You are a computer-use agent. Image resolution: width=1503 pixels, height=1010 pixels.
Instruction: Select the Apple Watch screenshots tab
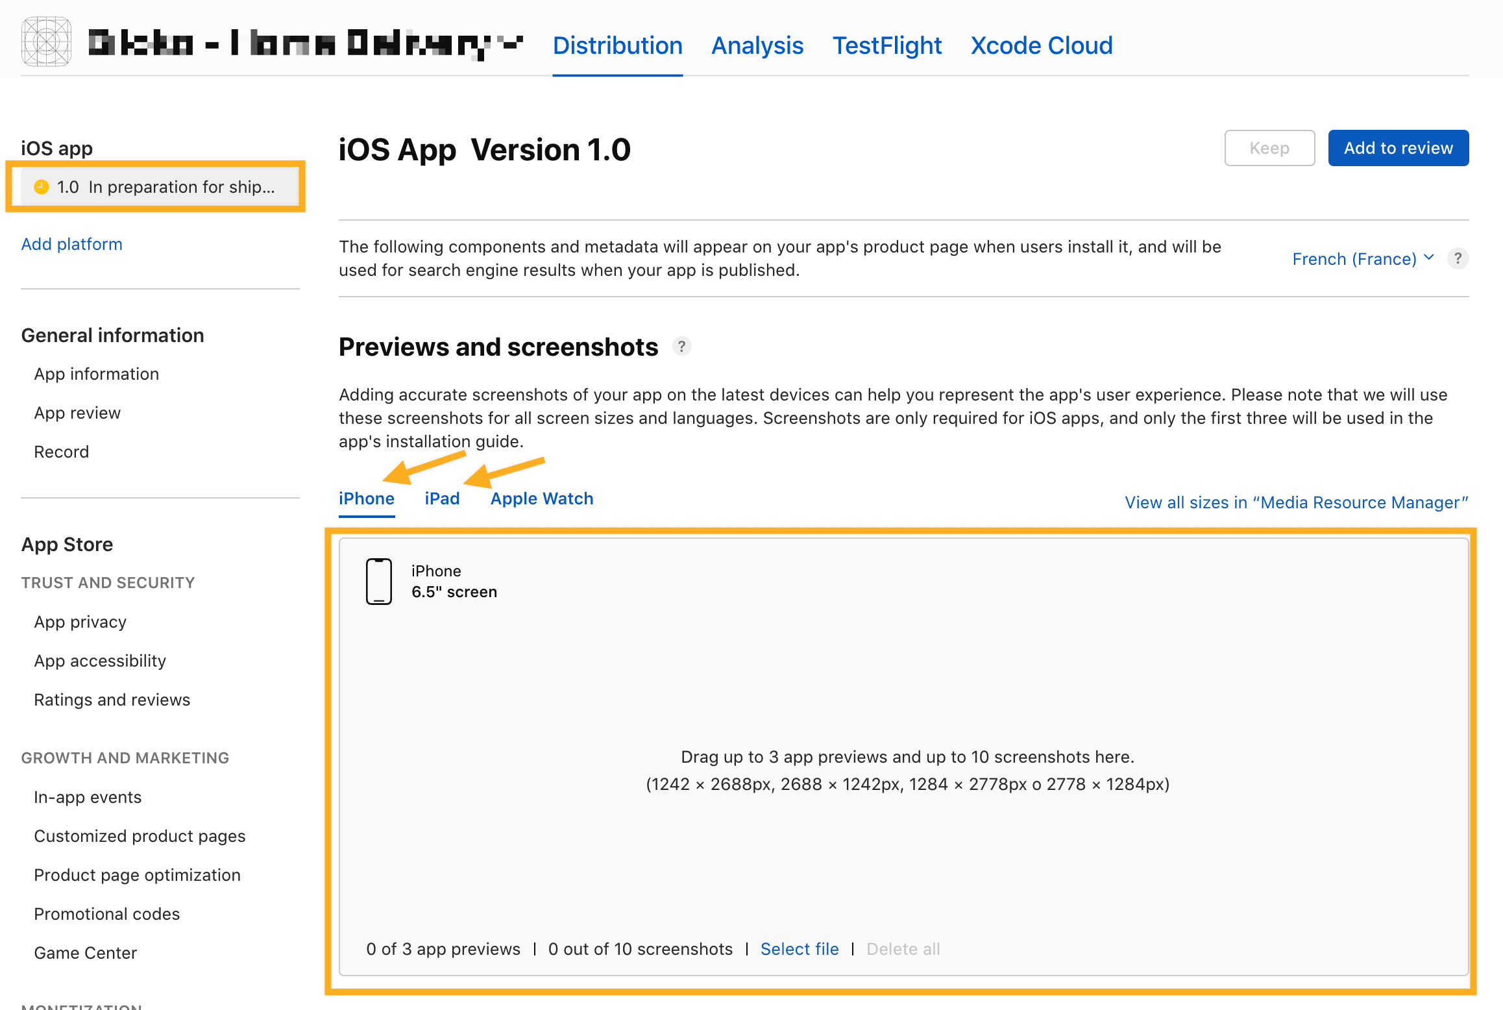(542, 499)
